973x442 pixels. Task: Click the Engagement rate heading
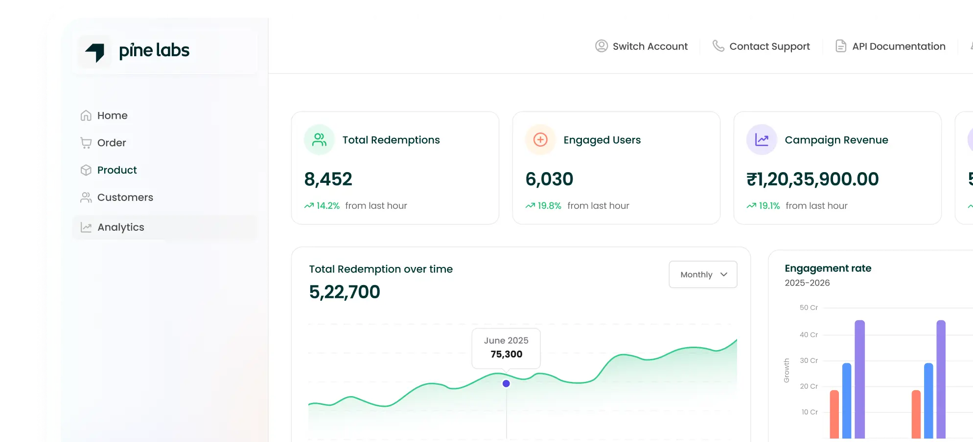(x=828, y=268)
